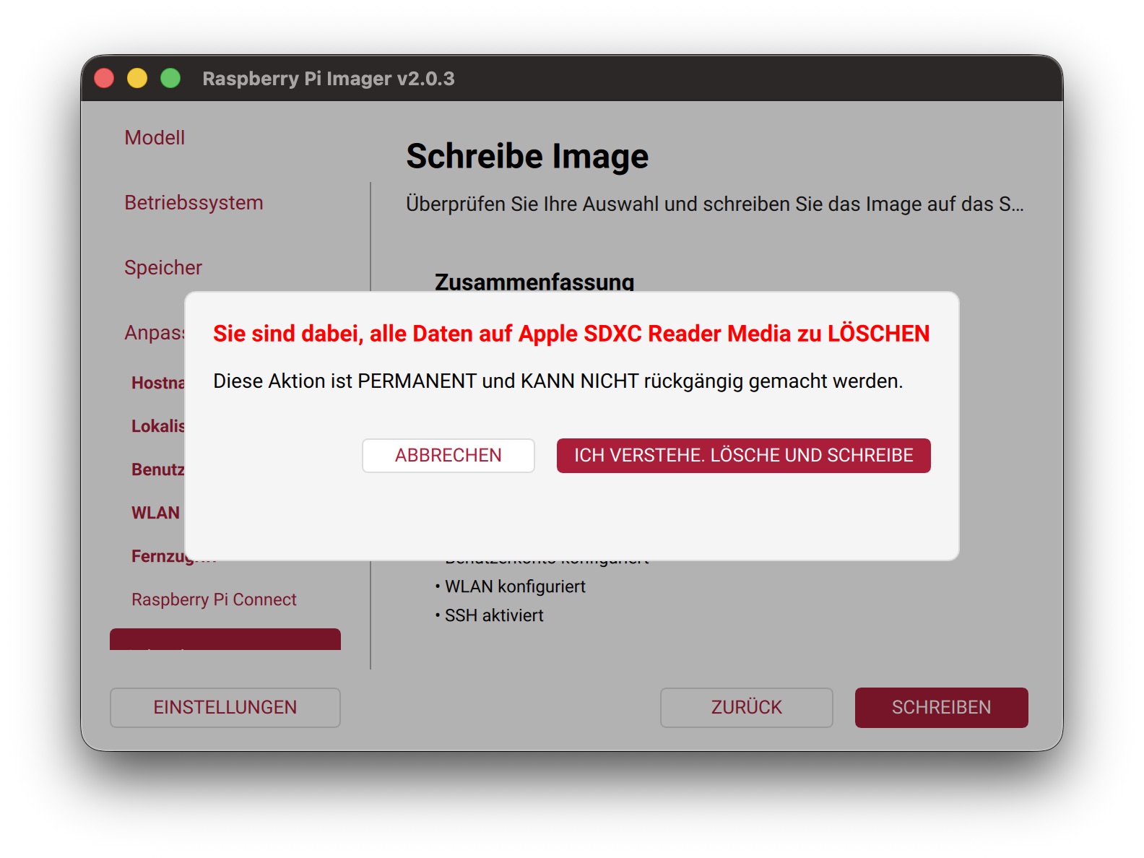Open Raspberry Pi Connect sidebar item
Image resolution: width=1144 pixels, height=858 pixels.
click(214, 599)
